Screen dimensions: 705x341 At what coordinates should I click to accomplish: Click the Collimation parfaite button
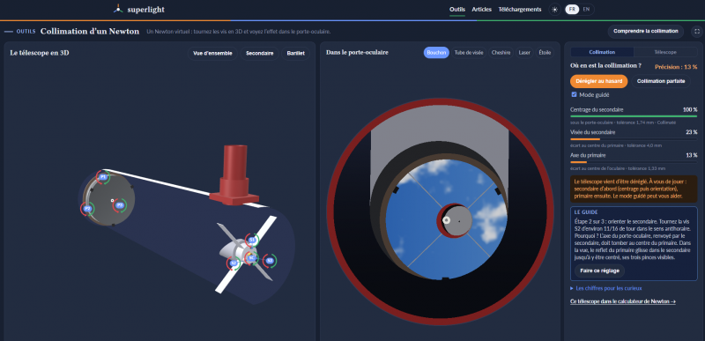660,81
